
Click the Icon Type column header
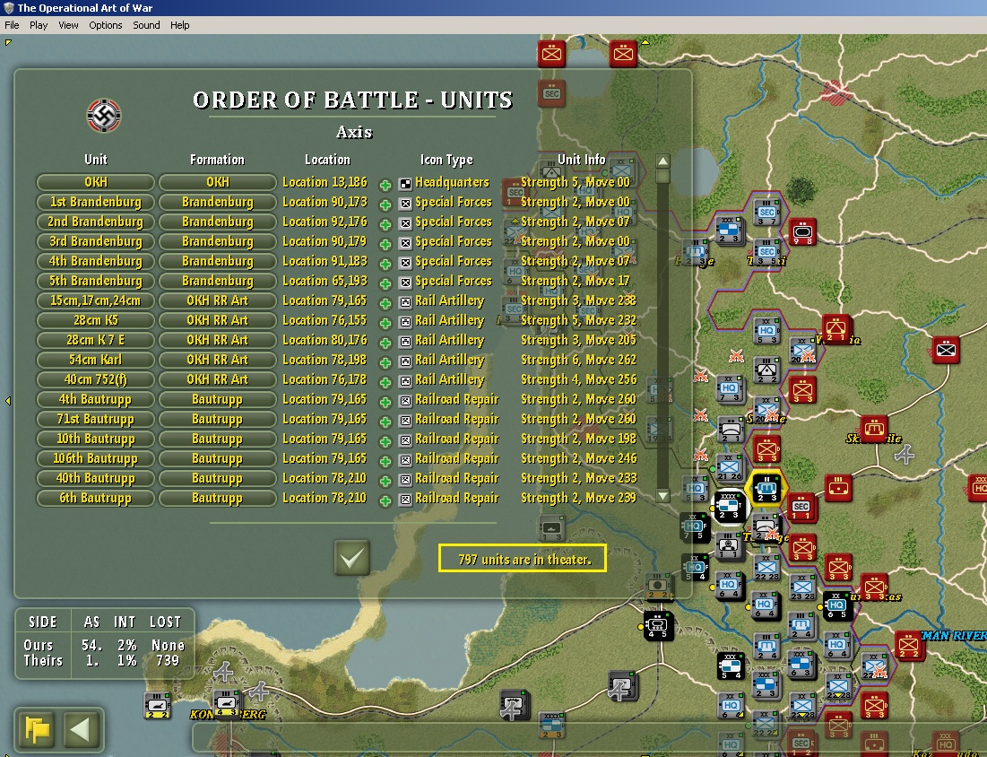point(446,160)
